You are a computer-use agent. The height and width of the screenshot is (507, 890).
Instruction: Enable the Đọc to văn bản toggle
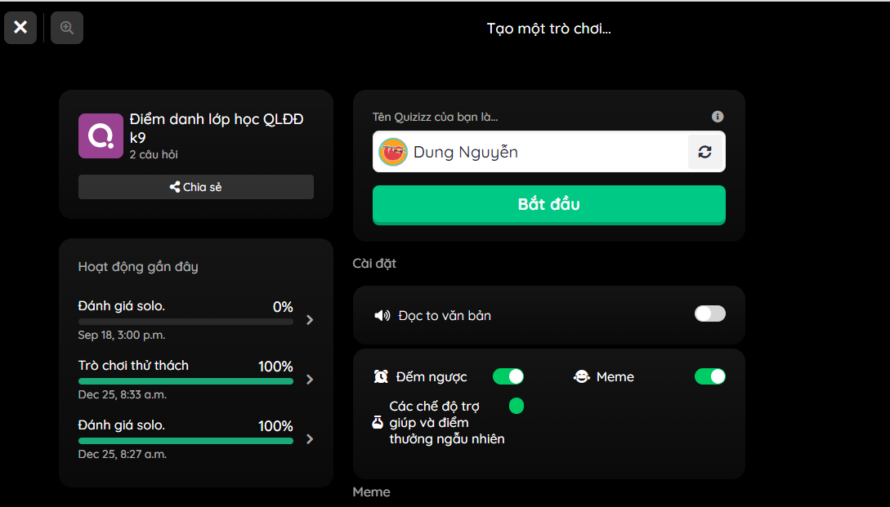point(709,314)
